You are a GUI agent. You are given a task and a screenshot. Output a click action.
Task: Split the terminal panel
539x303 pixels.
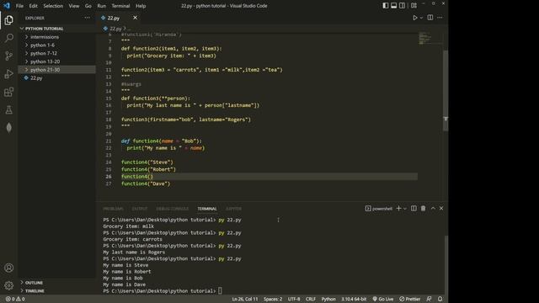coord(414,208)
